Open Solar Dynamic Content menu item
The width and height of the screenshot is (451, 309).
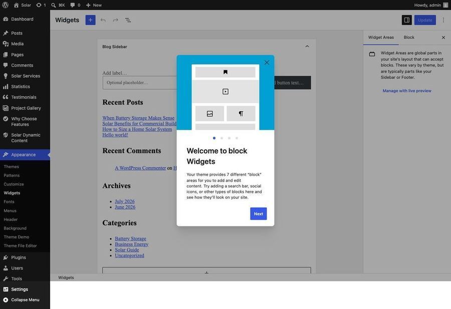click(x=25, y=138)
